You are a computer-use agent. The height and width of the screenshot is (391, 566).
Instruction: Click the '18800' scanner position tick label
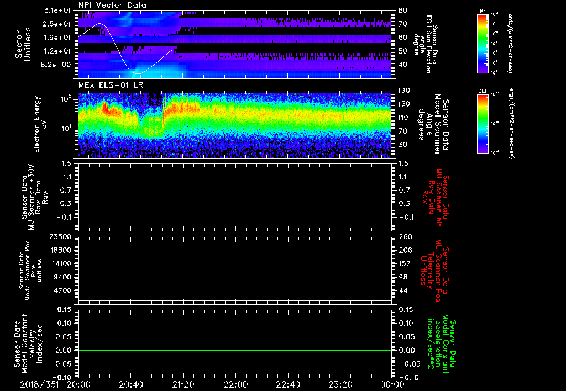(x=62, y=250)
